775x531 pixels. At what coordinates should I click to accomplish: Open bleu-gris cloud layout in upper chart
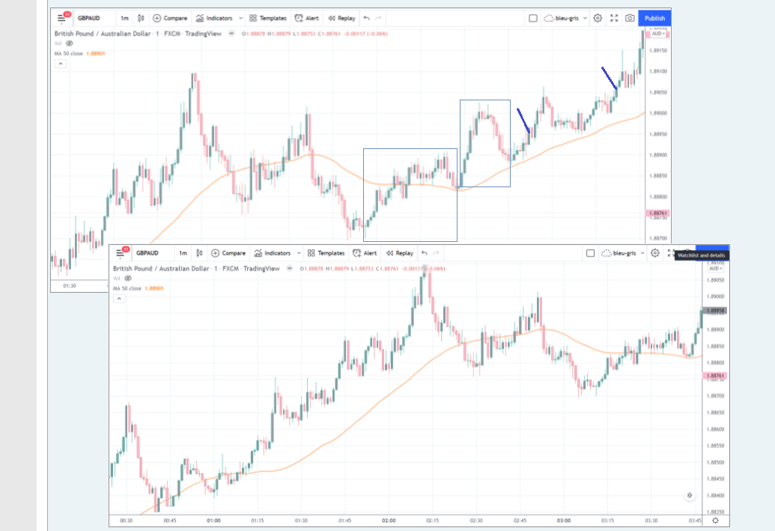click(562, 18)
